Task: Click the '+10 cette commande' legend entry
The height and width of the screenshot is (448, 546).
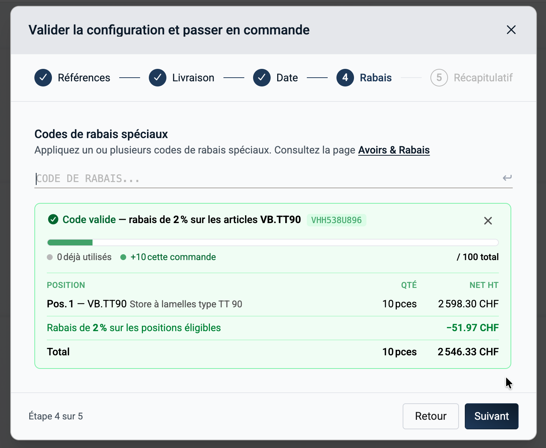Action: pos(168,257)
